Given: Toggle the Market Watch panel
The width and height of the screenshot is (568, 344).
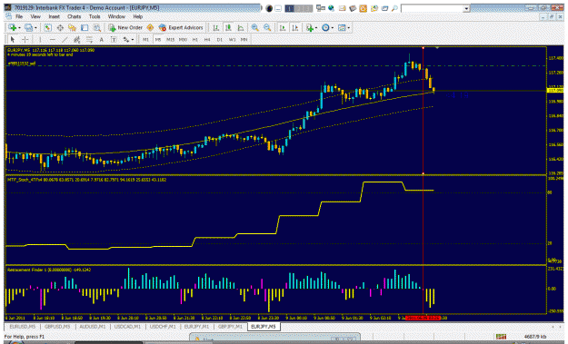Looking at the screenshot, I should click(47, 27).
